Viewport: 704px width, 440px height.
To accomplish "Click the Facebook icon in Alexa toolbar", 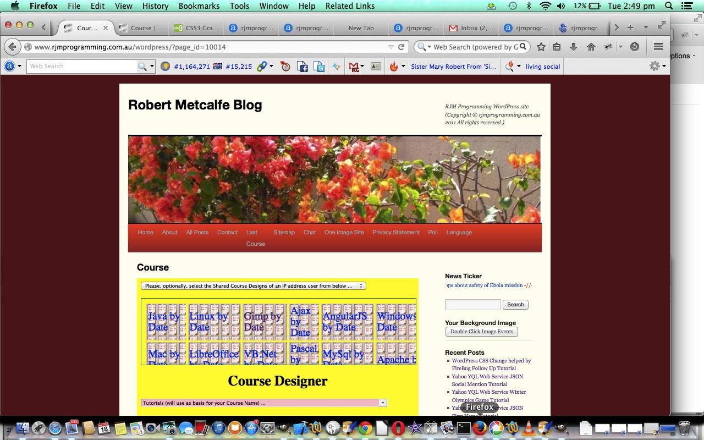I will click(x=302, y=67).
